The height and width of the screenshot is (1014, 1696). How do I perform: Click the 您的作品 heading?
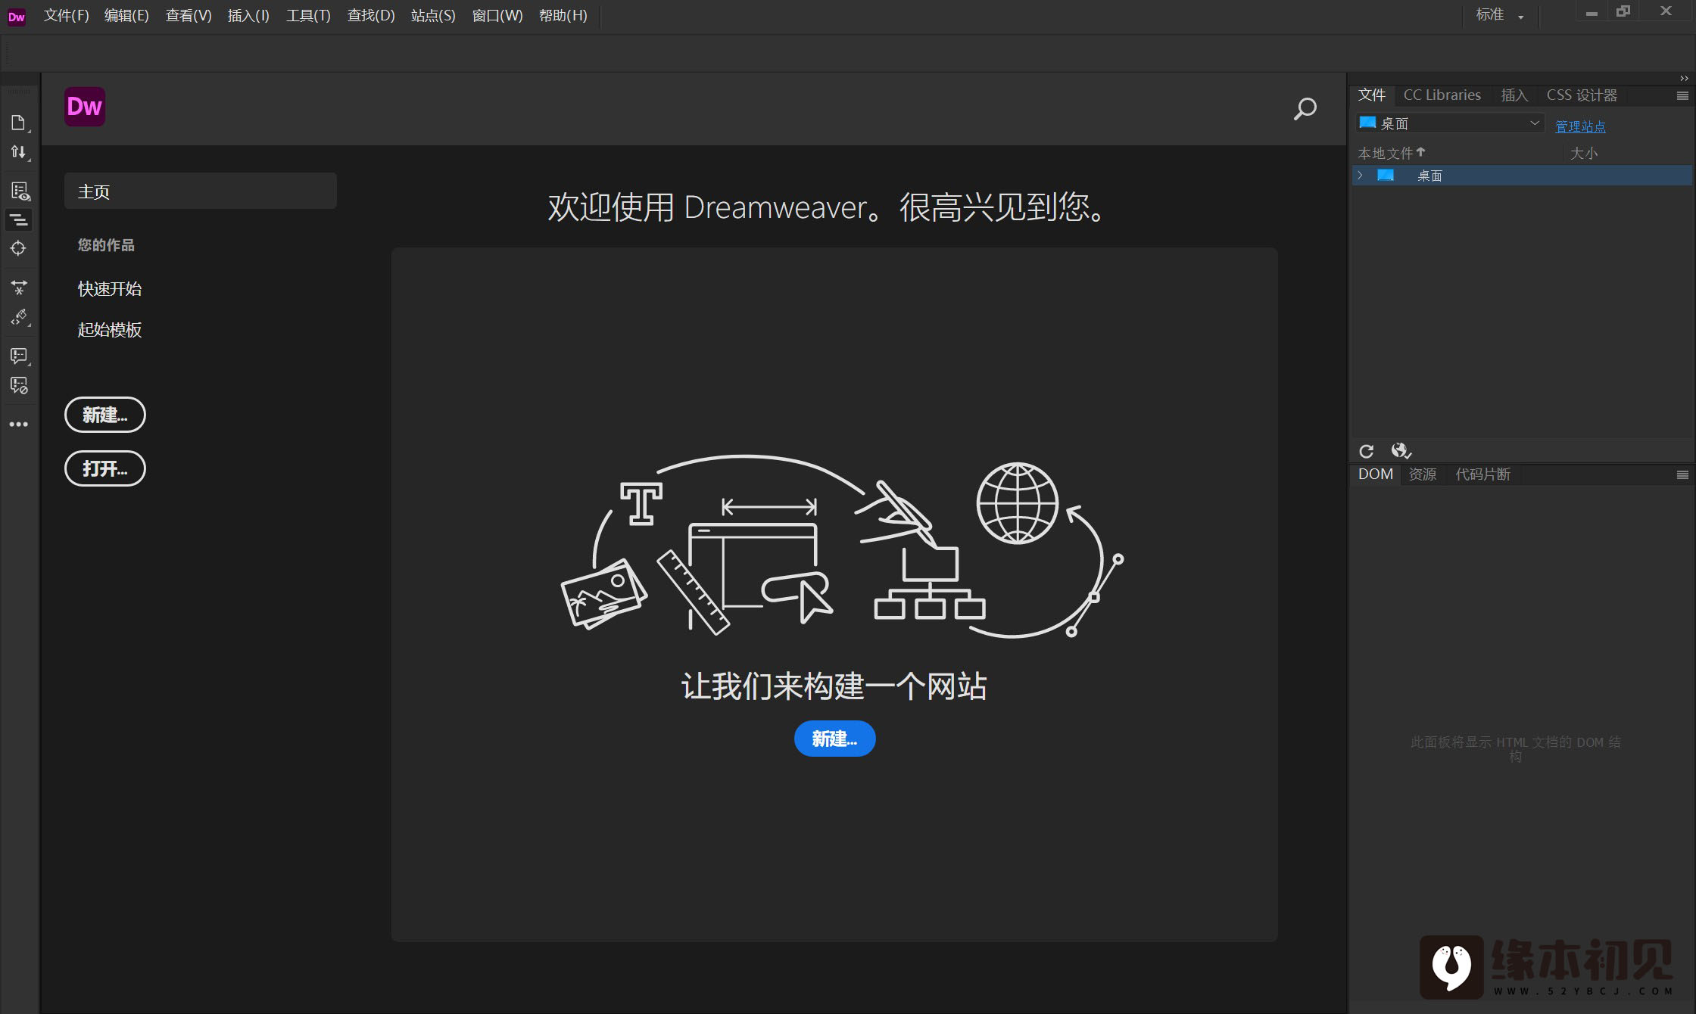[x=106, y=245]
